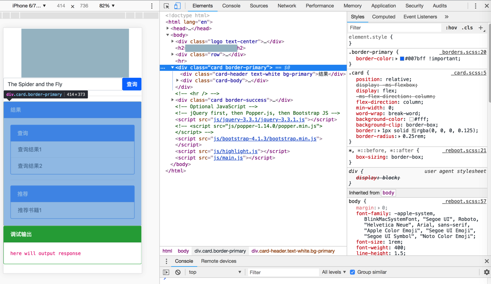491x284 pixels.
Task: Click the new style rule plus icon
Action: pos(481,28)
